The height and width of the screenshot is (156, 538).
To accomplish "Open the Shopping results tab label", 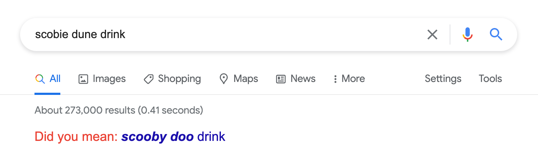I will click(x=180, y=79).
